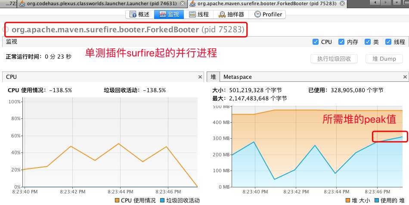The height and width of the screenshot is (205, 409).
Task: Open the 概述 overview tab
Action: click(139, 14)
